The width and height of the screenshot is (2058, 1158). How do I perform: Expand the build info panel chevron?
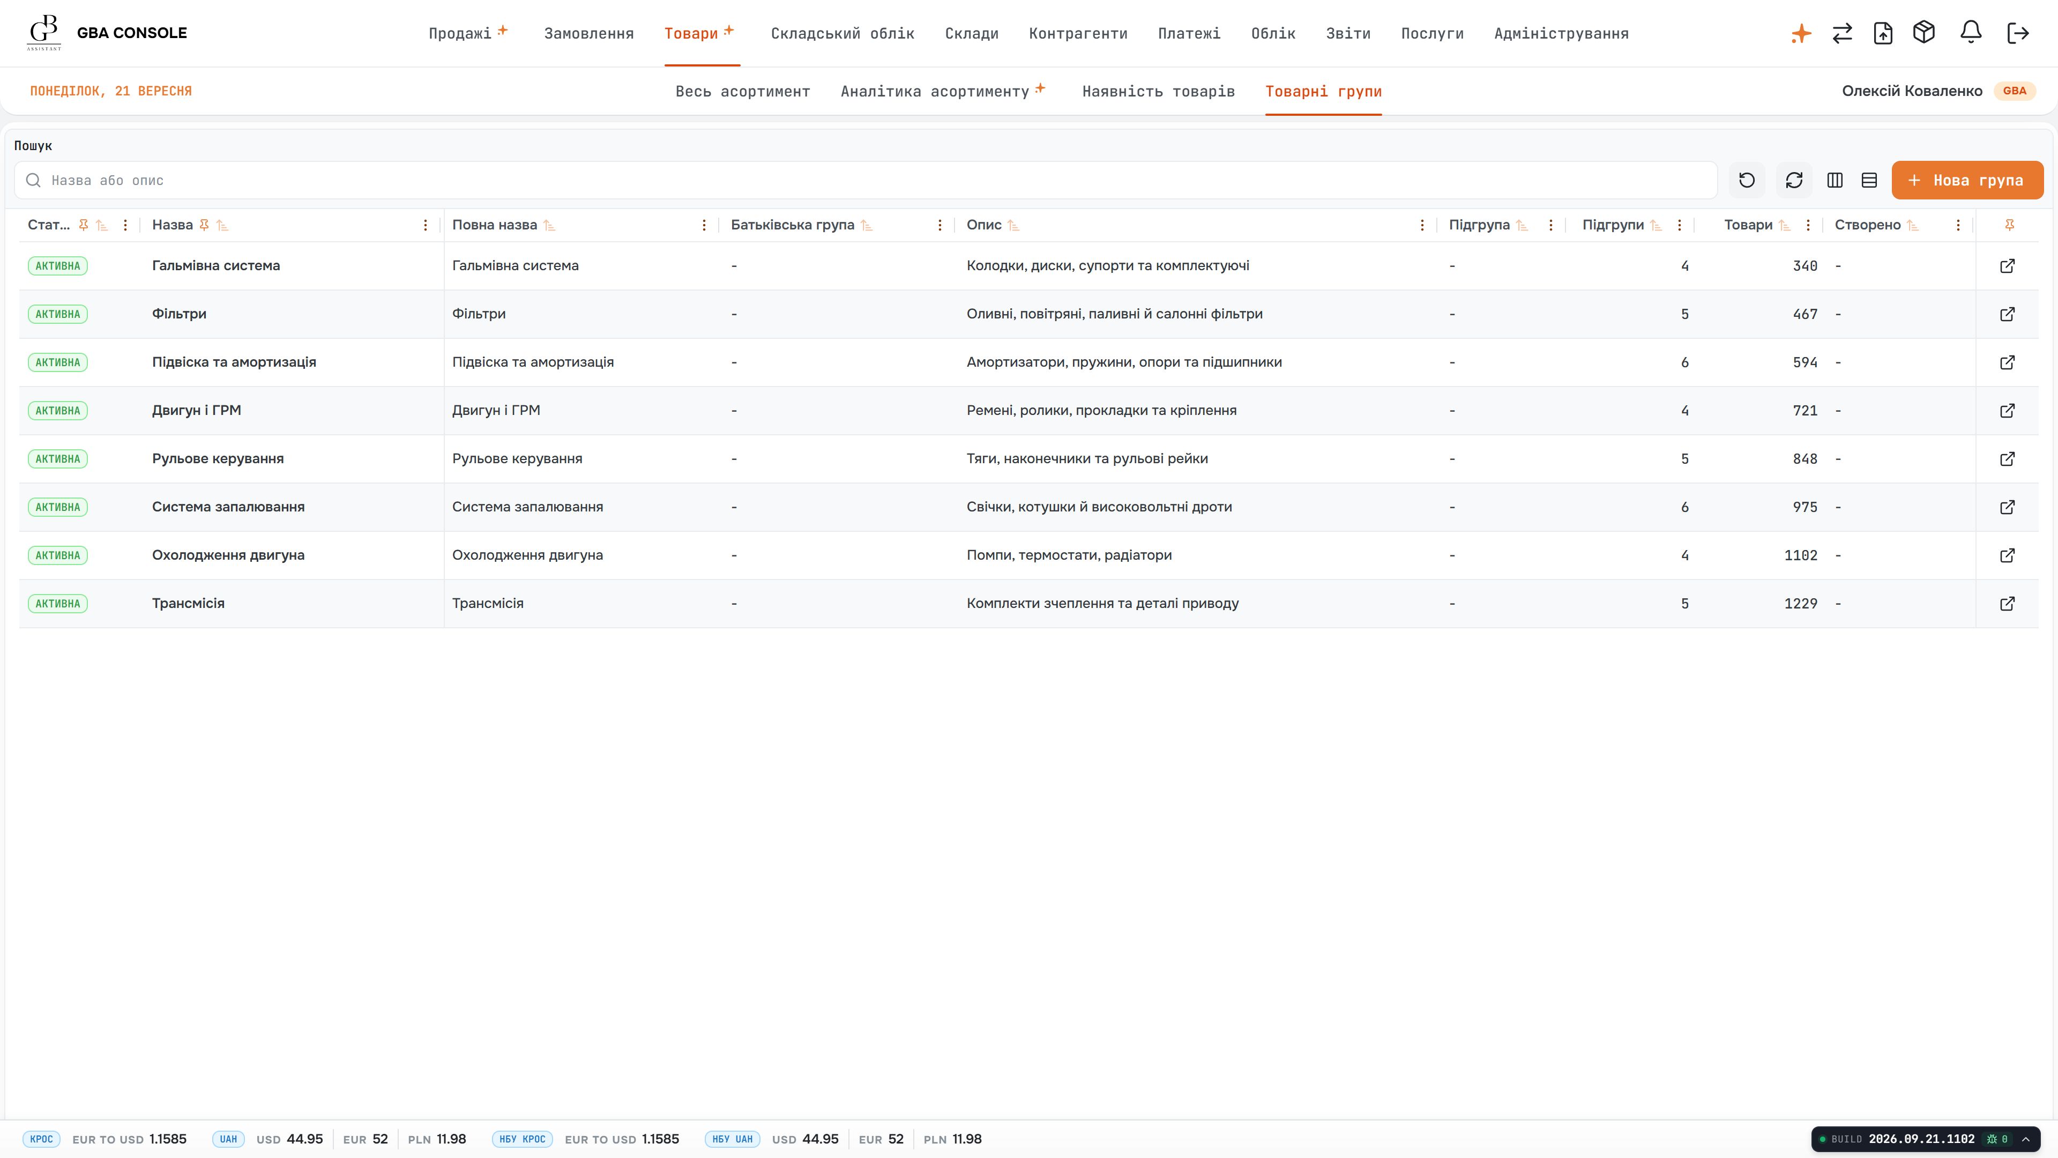(2026, 1140)
